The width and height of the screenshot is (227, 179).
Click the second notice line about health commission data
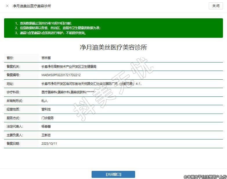[x=58, y=28]
